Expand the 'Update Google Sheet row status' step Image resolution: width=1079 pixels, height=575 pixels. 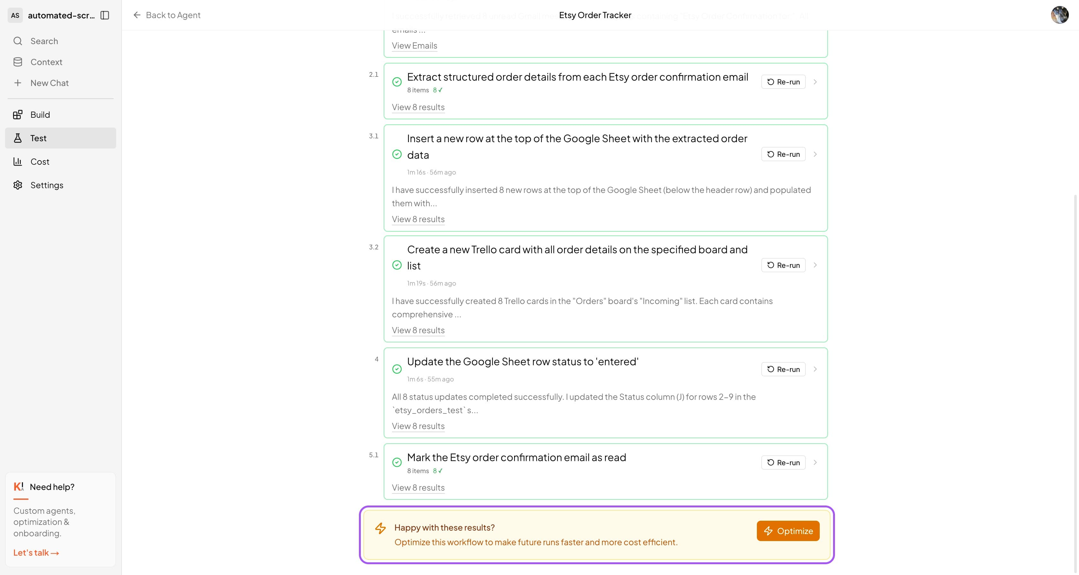click(815, 369)
